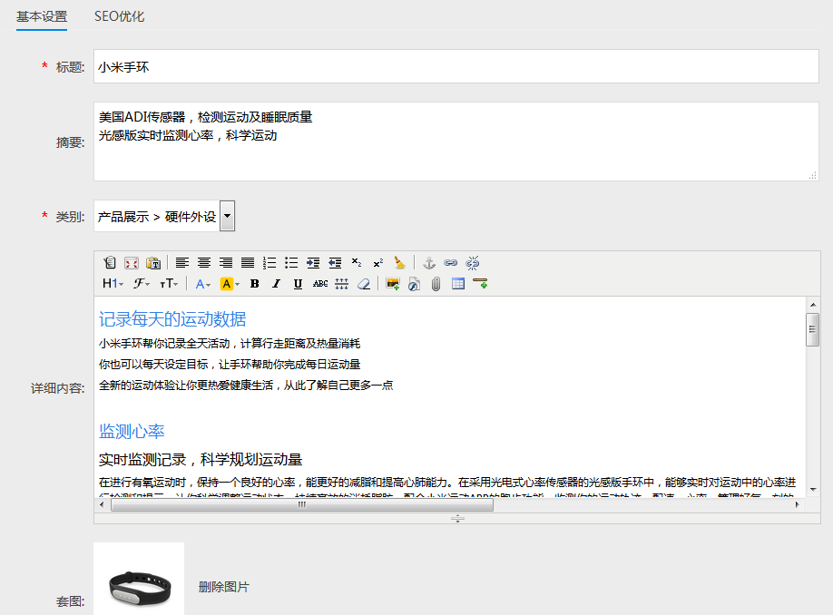Insert a table via the table icon
The image size is (833, 615).
click(x=458, y=284)
